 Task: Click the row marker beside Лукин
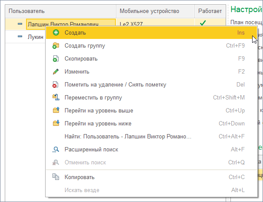point(20,37)
